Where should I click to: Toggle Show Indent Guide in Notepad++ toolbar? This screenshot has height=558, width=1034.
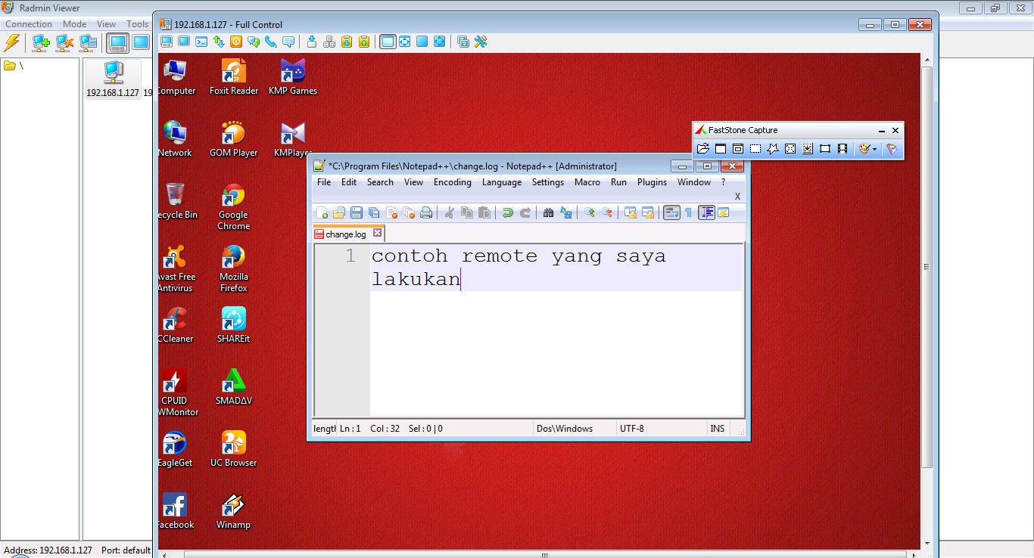[706, 213]
